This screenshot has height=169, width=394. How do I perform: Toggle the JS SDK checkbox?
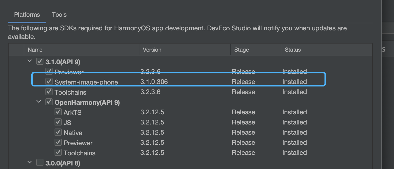(58, 122)
